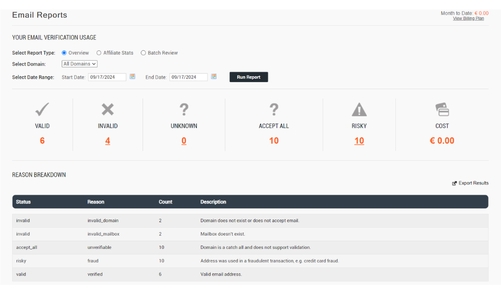Open the Risky count 10 link

click(359, 140)
